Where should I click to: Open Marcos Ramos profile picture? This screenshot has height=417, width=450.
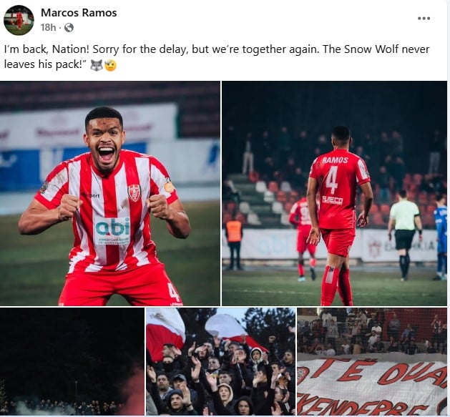tap(19, 20)
